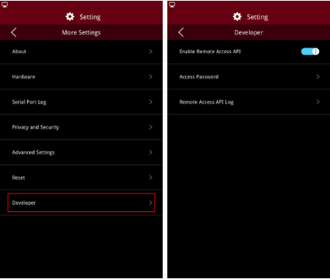The width and height of the screenshot is (330, 279).
Task: Click monitor status icon on the right panel
Action: tap(172, 5)
